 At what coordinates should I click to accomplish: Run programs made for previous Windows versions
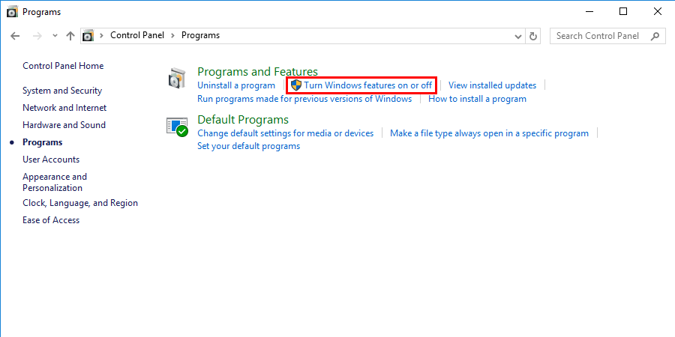pyautogui.click(x=304, y=99)
